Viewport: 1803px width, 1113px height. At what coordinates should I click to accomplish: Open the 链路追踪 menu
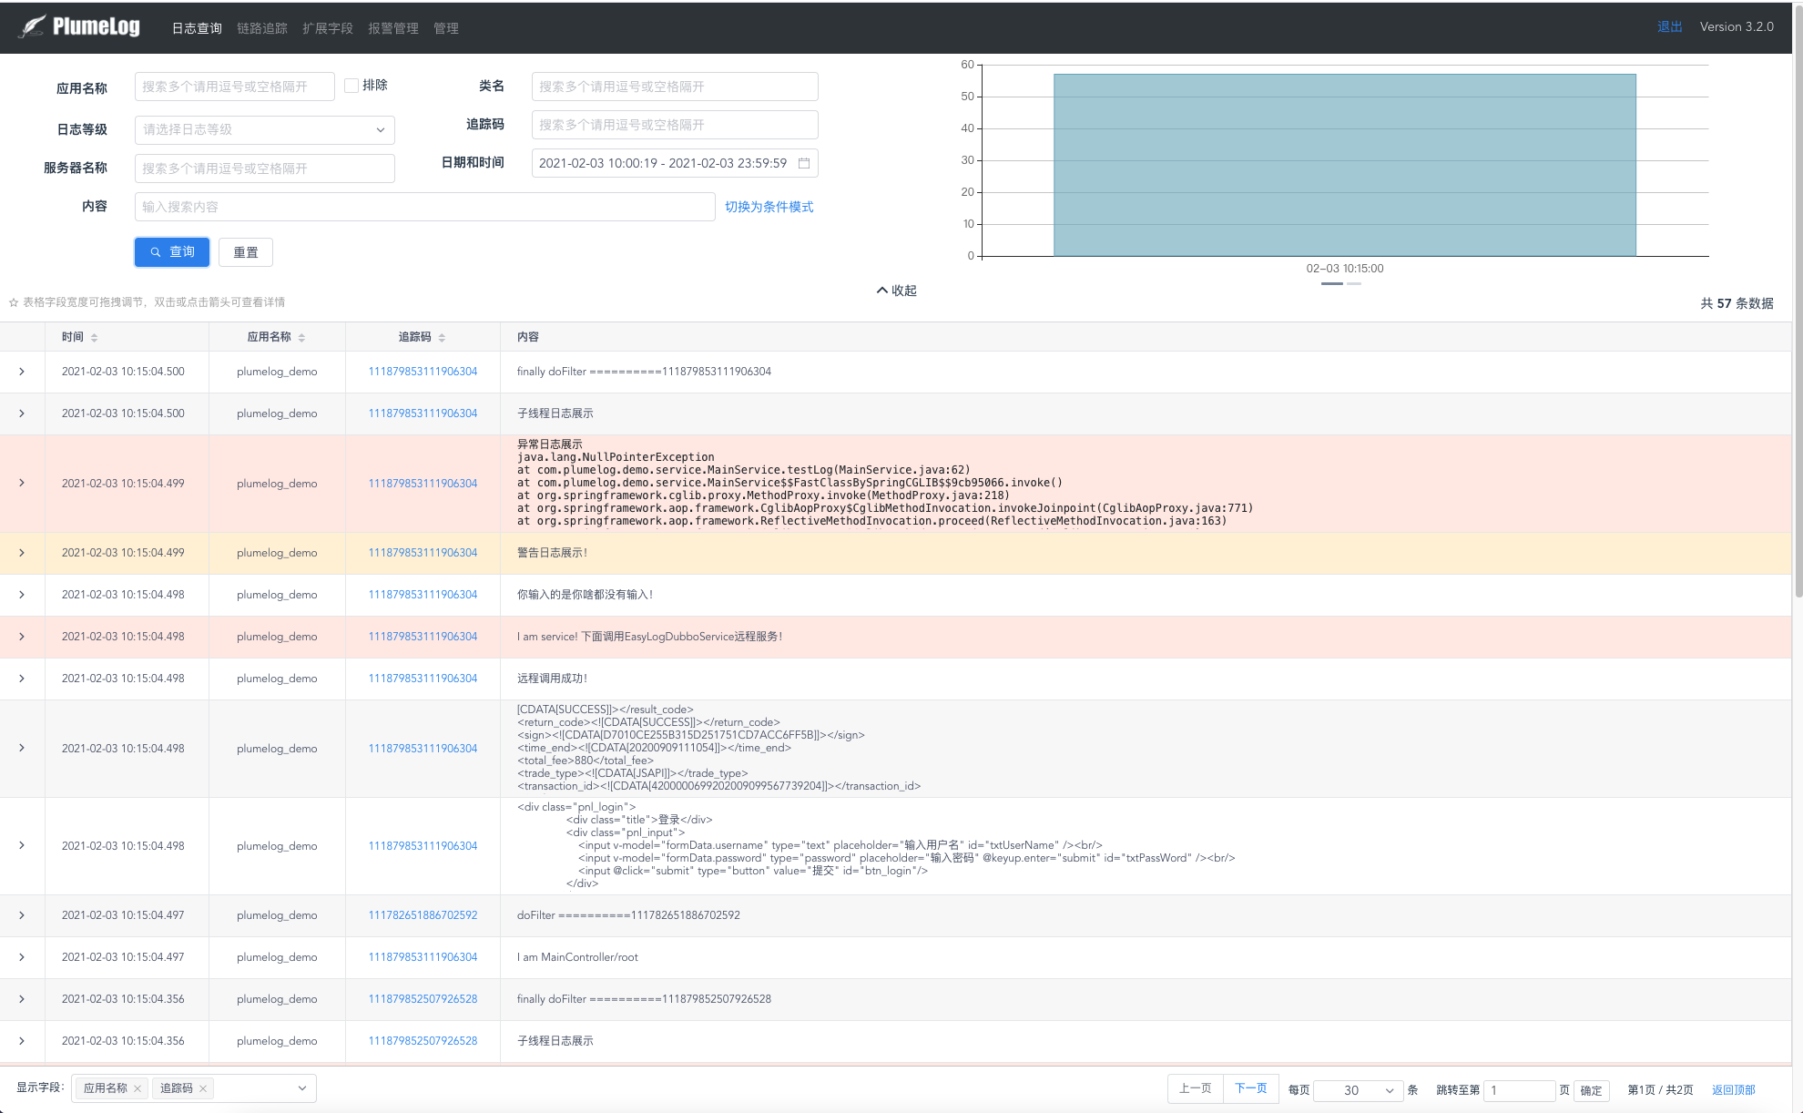click(x=261, y=28)
